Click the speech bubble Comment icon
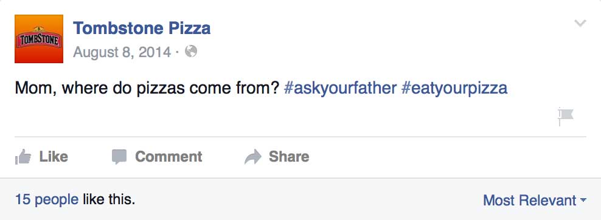 tap(119, 157)
